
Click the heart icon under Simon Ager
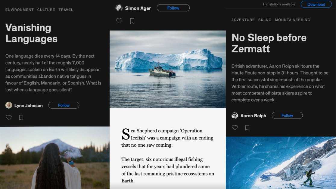tap(119, 21)
